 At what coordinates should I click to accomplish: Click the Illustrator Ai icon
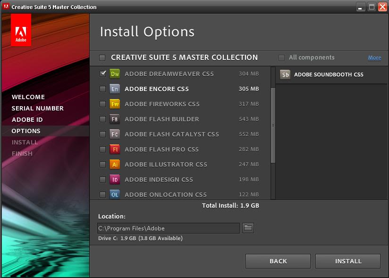click(115, 164)
